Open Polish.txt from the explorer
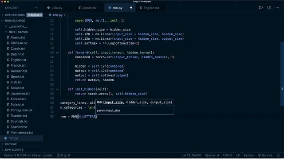 click(17, 105)
